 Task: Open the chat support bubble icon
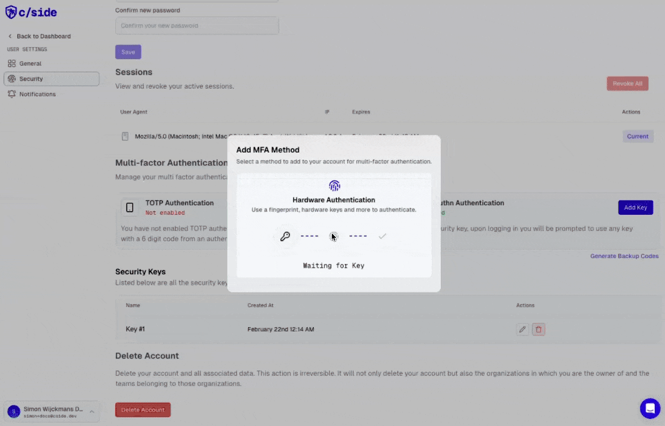coord(650,408)
